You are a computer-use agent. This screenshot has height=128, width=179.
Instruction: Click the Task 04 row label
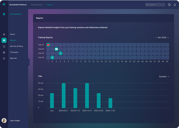coord(41,57)
